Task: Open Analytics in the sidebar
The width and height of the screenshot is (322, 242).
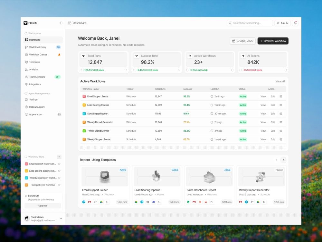Action: pyautogui.click(x=43, y=69)
